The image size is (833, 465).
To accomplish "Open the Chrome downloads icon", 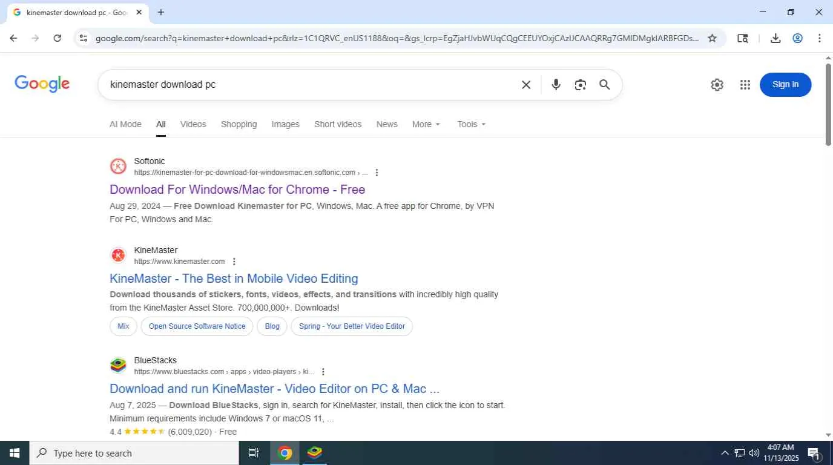I will click(x=775, y=38).
